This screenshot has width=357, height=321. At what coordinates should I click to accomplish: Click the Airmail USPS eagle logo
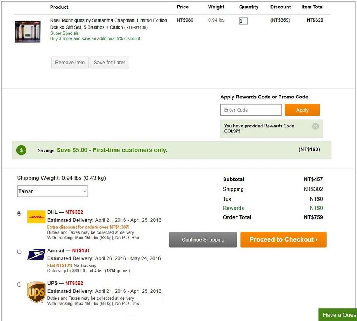click(x=36, y=254)
